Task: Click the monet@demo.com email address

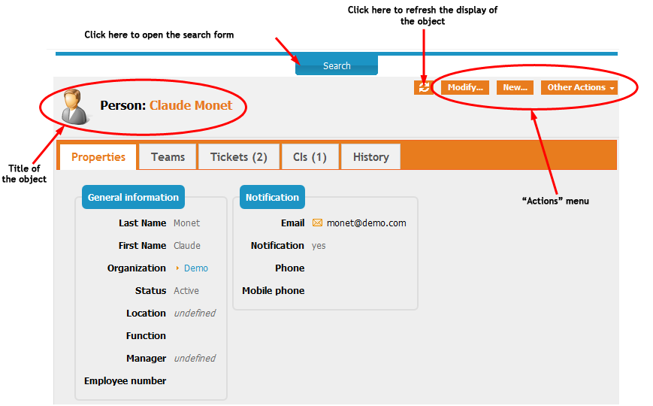Action: [366, 223]
